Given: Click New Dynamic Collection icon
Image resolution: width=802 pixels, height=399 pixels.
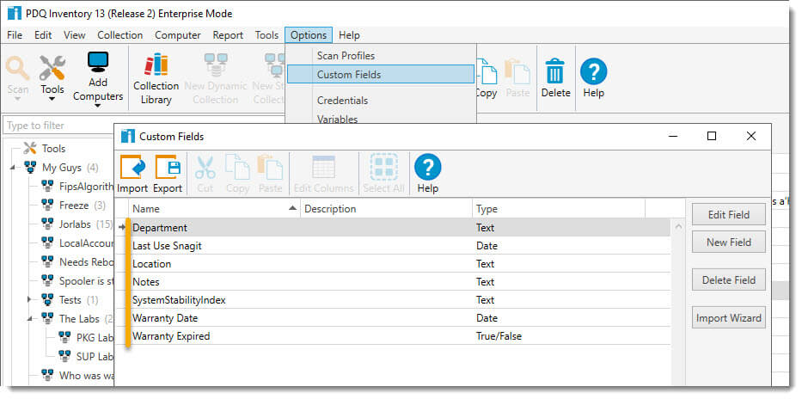Looking at the screenshot, I should [x=216, y=65].
